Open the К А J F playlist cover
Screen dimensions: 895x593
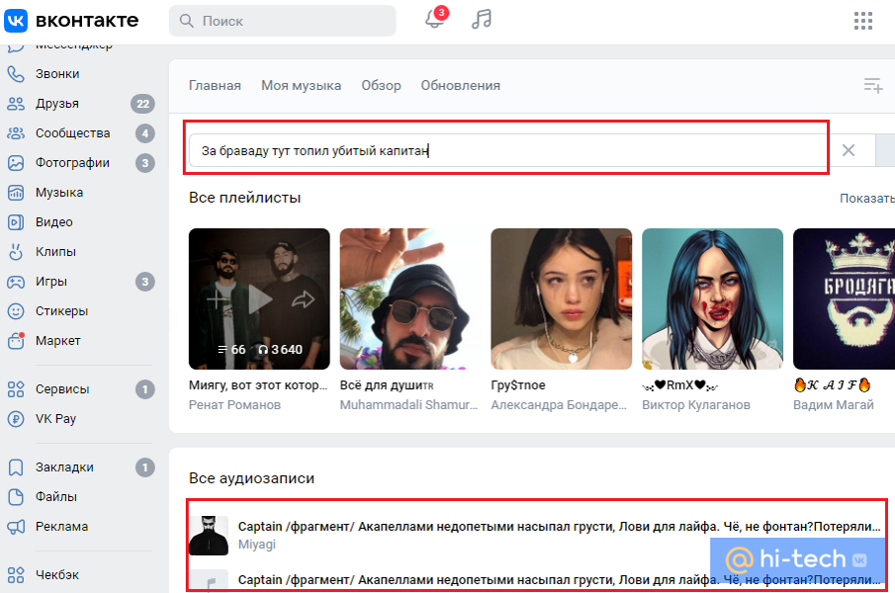(x=844, y=298)
